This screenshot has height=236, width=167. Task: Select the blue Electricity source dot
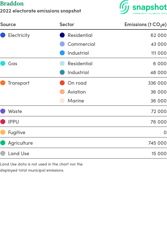point(3,35)
